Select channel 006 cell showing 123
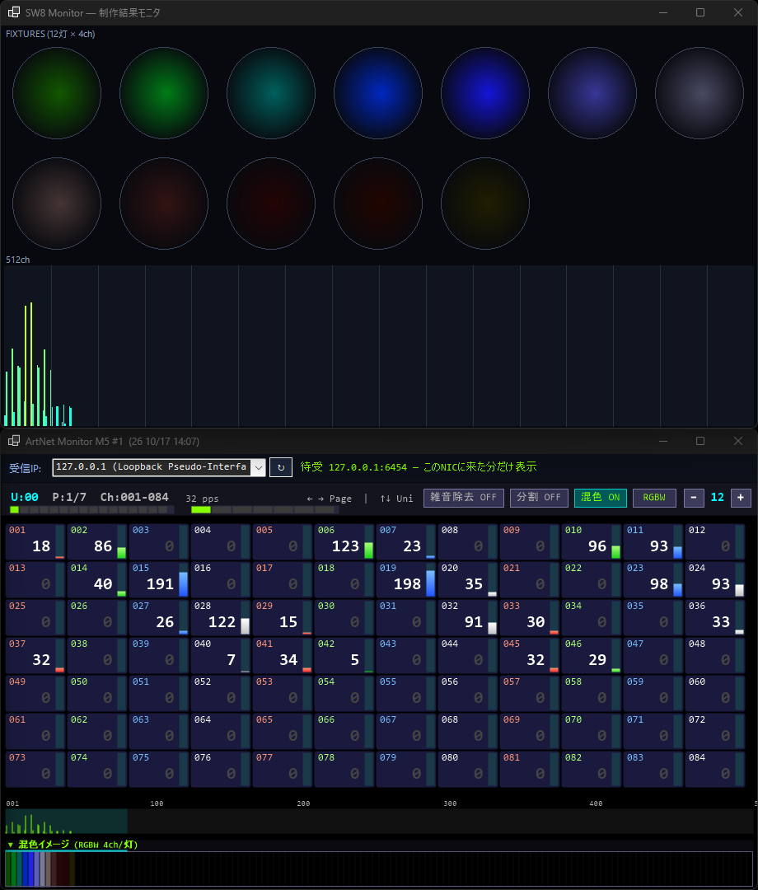758x890 pixels. 344,541
